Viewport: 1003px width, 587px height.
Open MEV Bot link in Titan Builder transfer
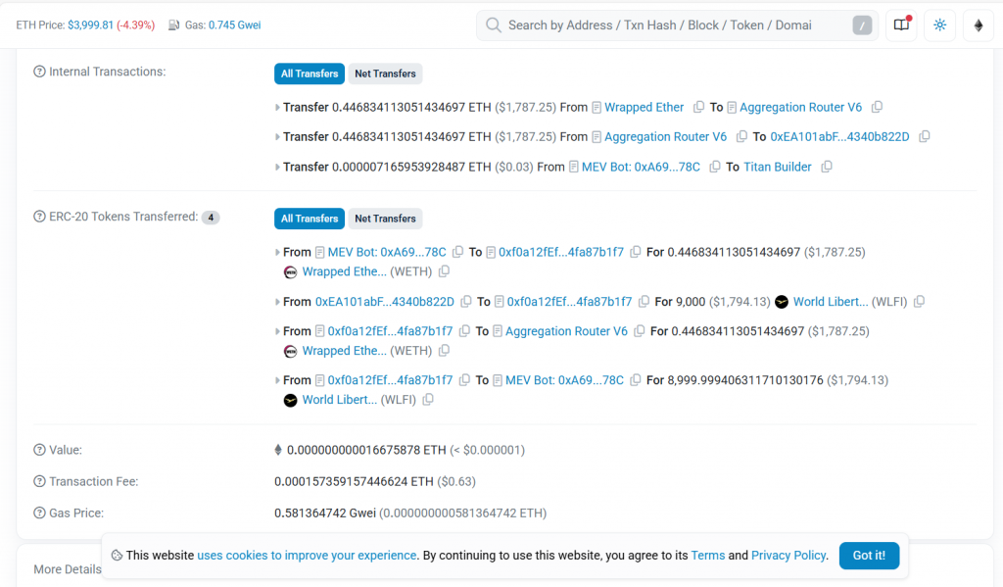coord(641,167)
